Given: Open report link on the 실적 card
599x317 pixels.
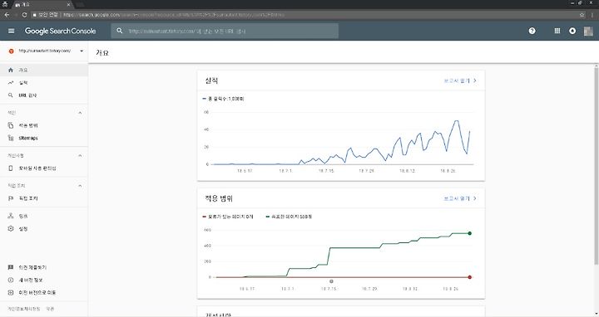Looking at the screenshot, I should (460, 80).
